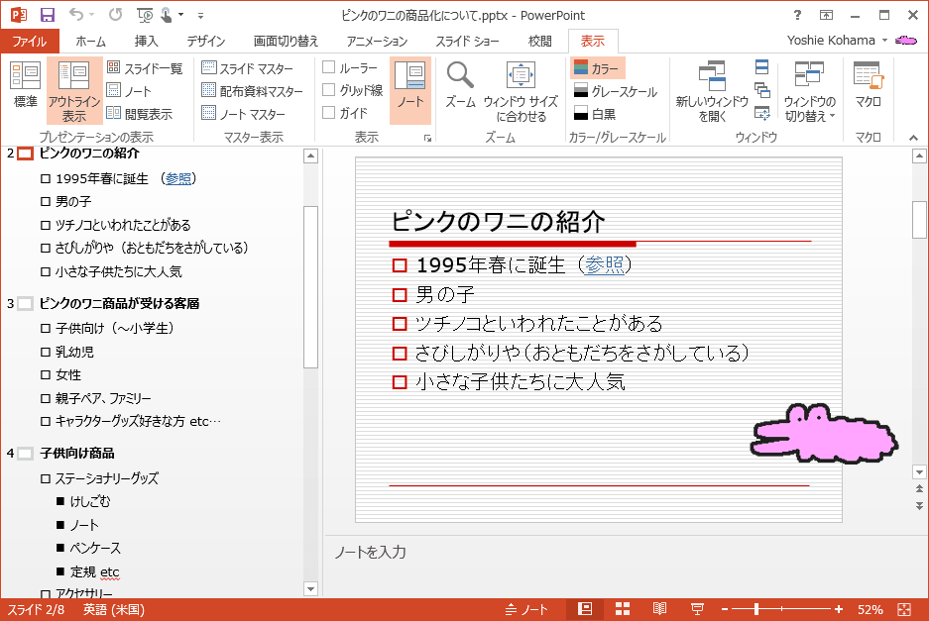Open customize quick access toolbar menu
Screen dimensions: 929x621
(x=201, y=16)
